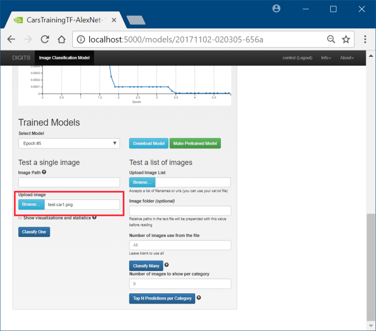Click the page vertical scrollbar thumb
This screenshot has width=376, height=331.
click(370, 264)
